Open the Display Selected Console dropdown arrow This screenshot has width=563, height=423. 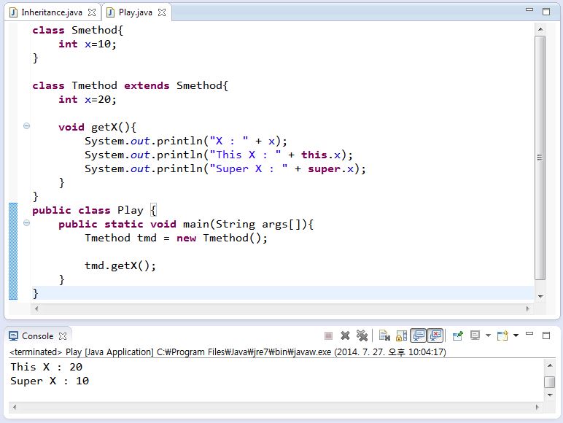(488, 335)
